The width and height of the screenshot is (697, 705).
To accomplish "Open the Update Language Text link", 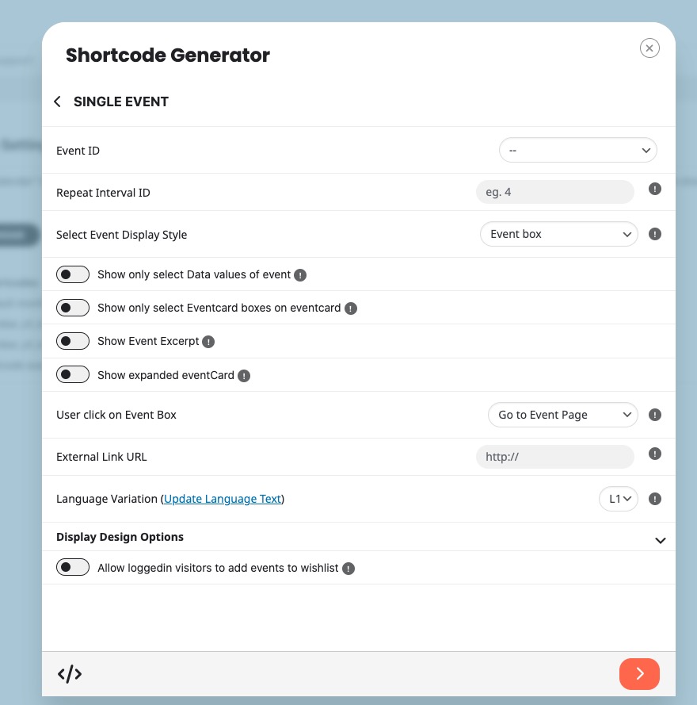I will (222, 499).
